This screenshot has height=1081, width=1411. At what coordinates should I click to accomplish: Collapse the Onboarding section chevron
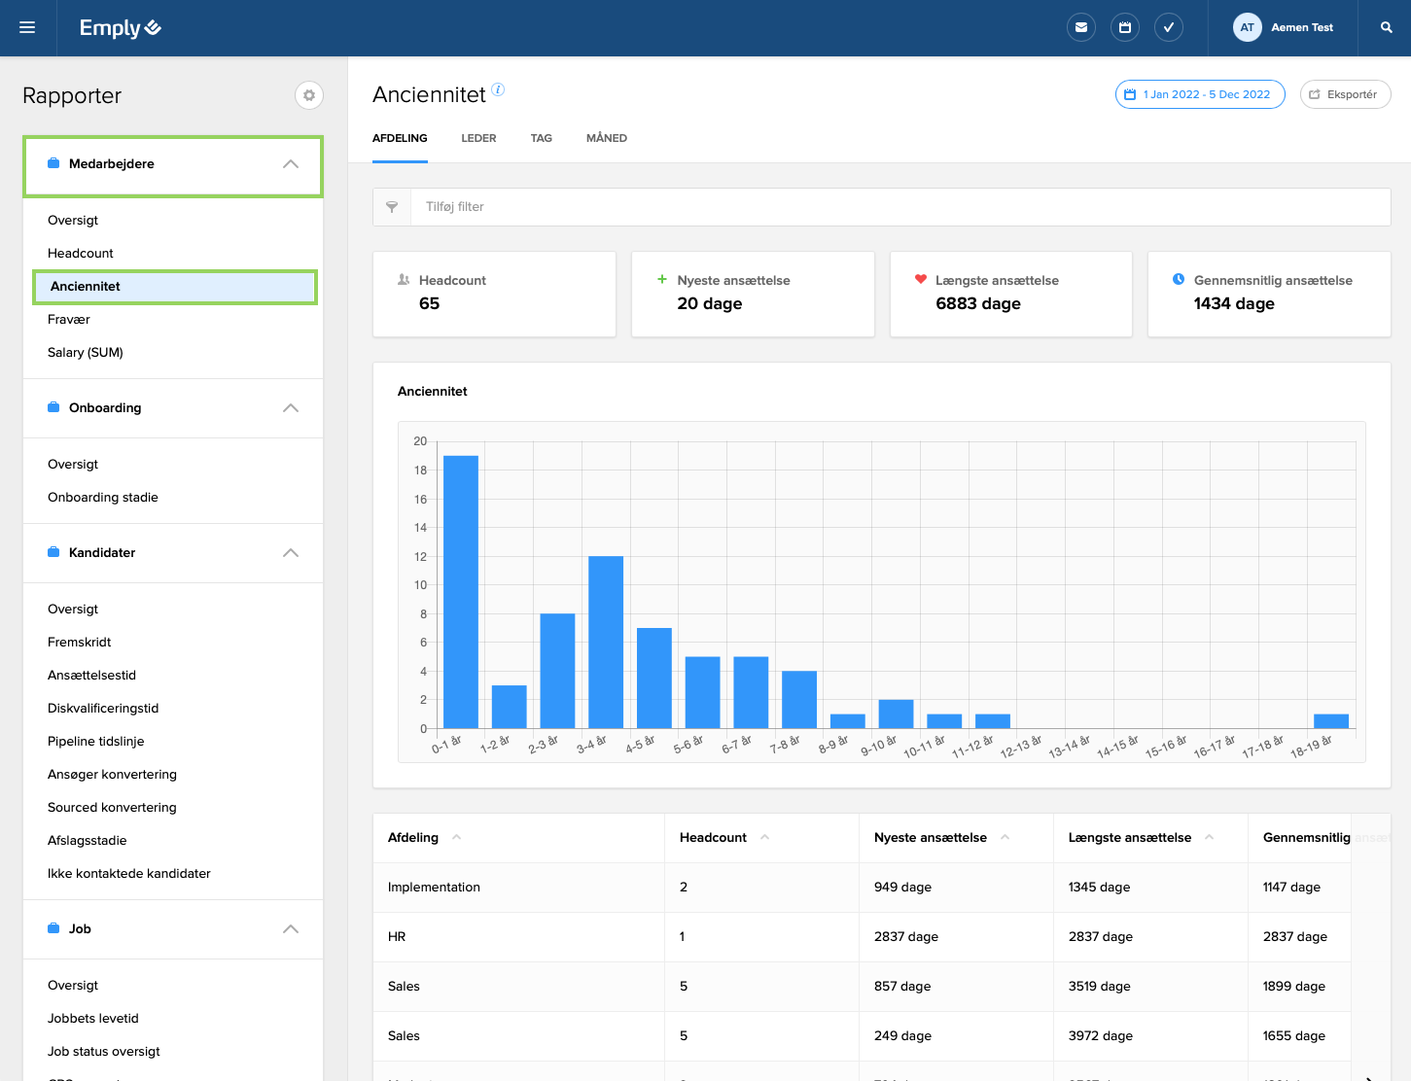coord(290,408)
